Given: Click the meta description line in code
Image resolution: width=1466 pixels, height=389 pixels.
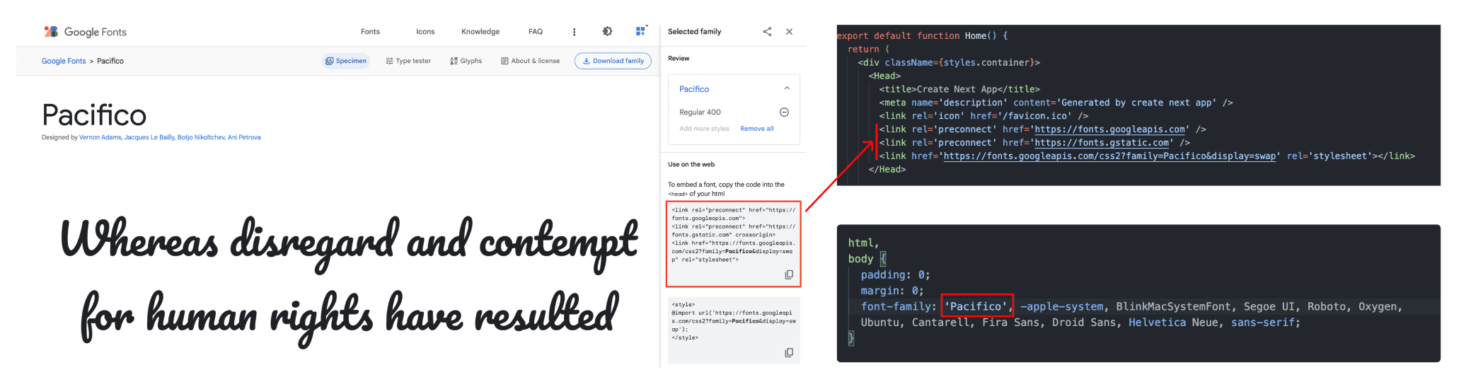Looking at the screenshot, I should [x=1056, y=103].
